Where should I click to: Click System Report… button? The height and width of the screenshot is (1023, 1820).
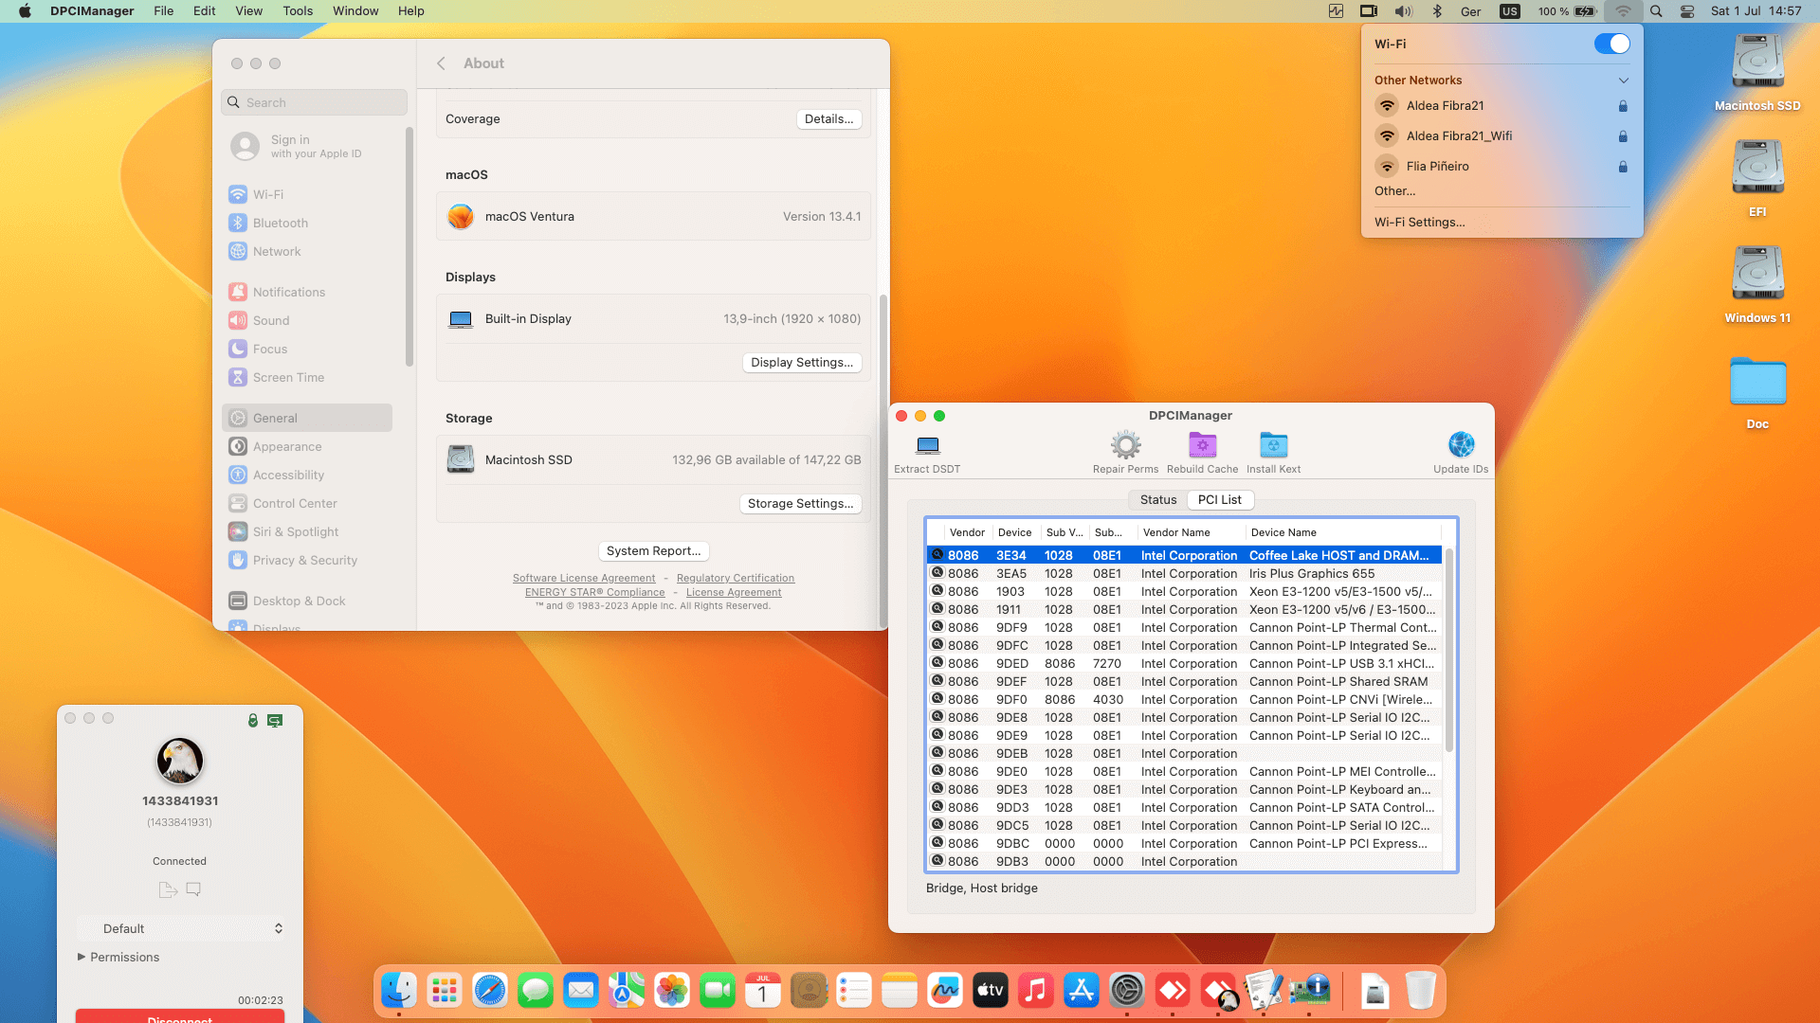tap(653, 551)
